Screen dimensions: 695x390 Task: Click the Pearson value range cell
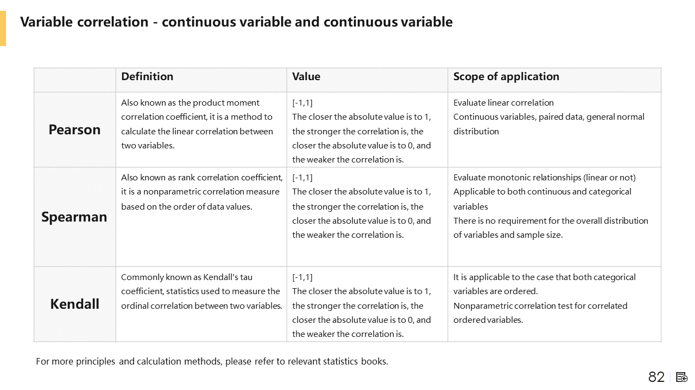tap(362, 131)
